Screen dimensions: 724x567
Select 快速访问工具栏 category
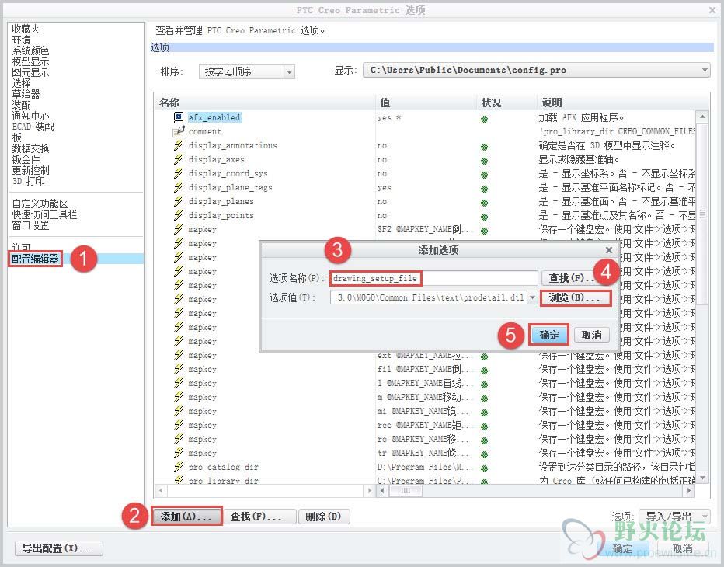point(44,214)
